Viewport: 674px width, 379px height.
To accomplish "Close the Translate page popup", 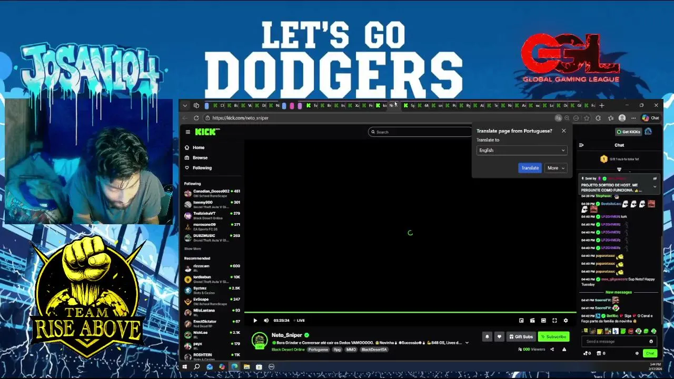I will pyautogui.click(x=563, y=131).
